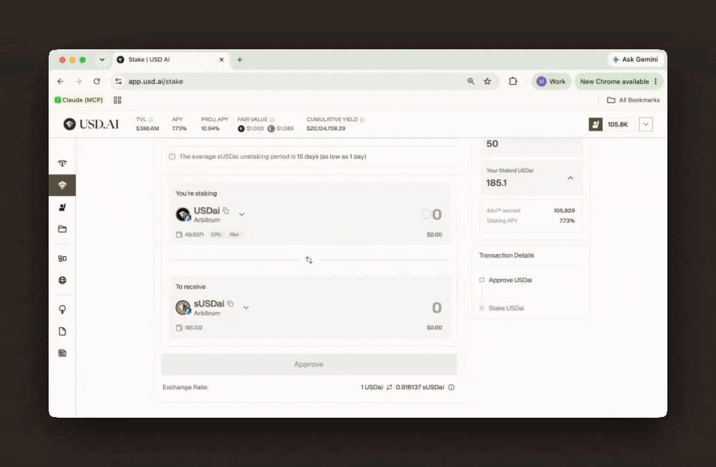The width and height of the screenshot is (716, 467).
Task: Bookmark this page with the star
Action: tap(487, 81)
